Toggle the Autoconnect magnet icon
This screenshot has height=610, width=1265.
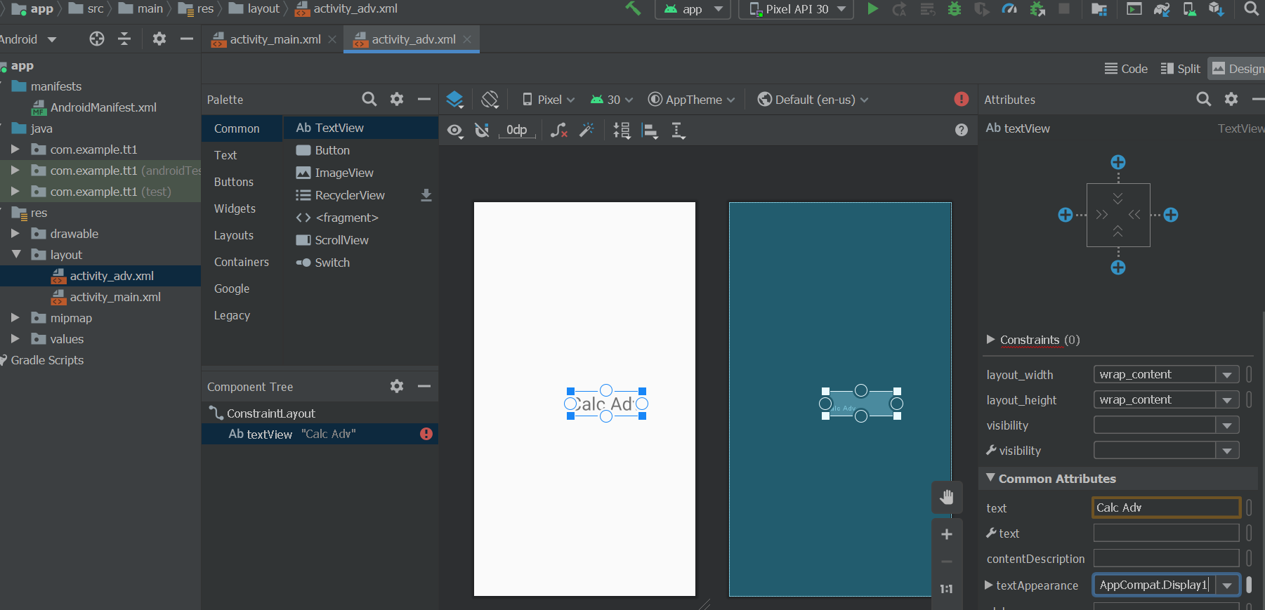pos(482,130)
